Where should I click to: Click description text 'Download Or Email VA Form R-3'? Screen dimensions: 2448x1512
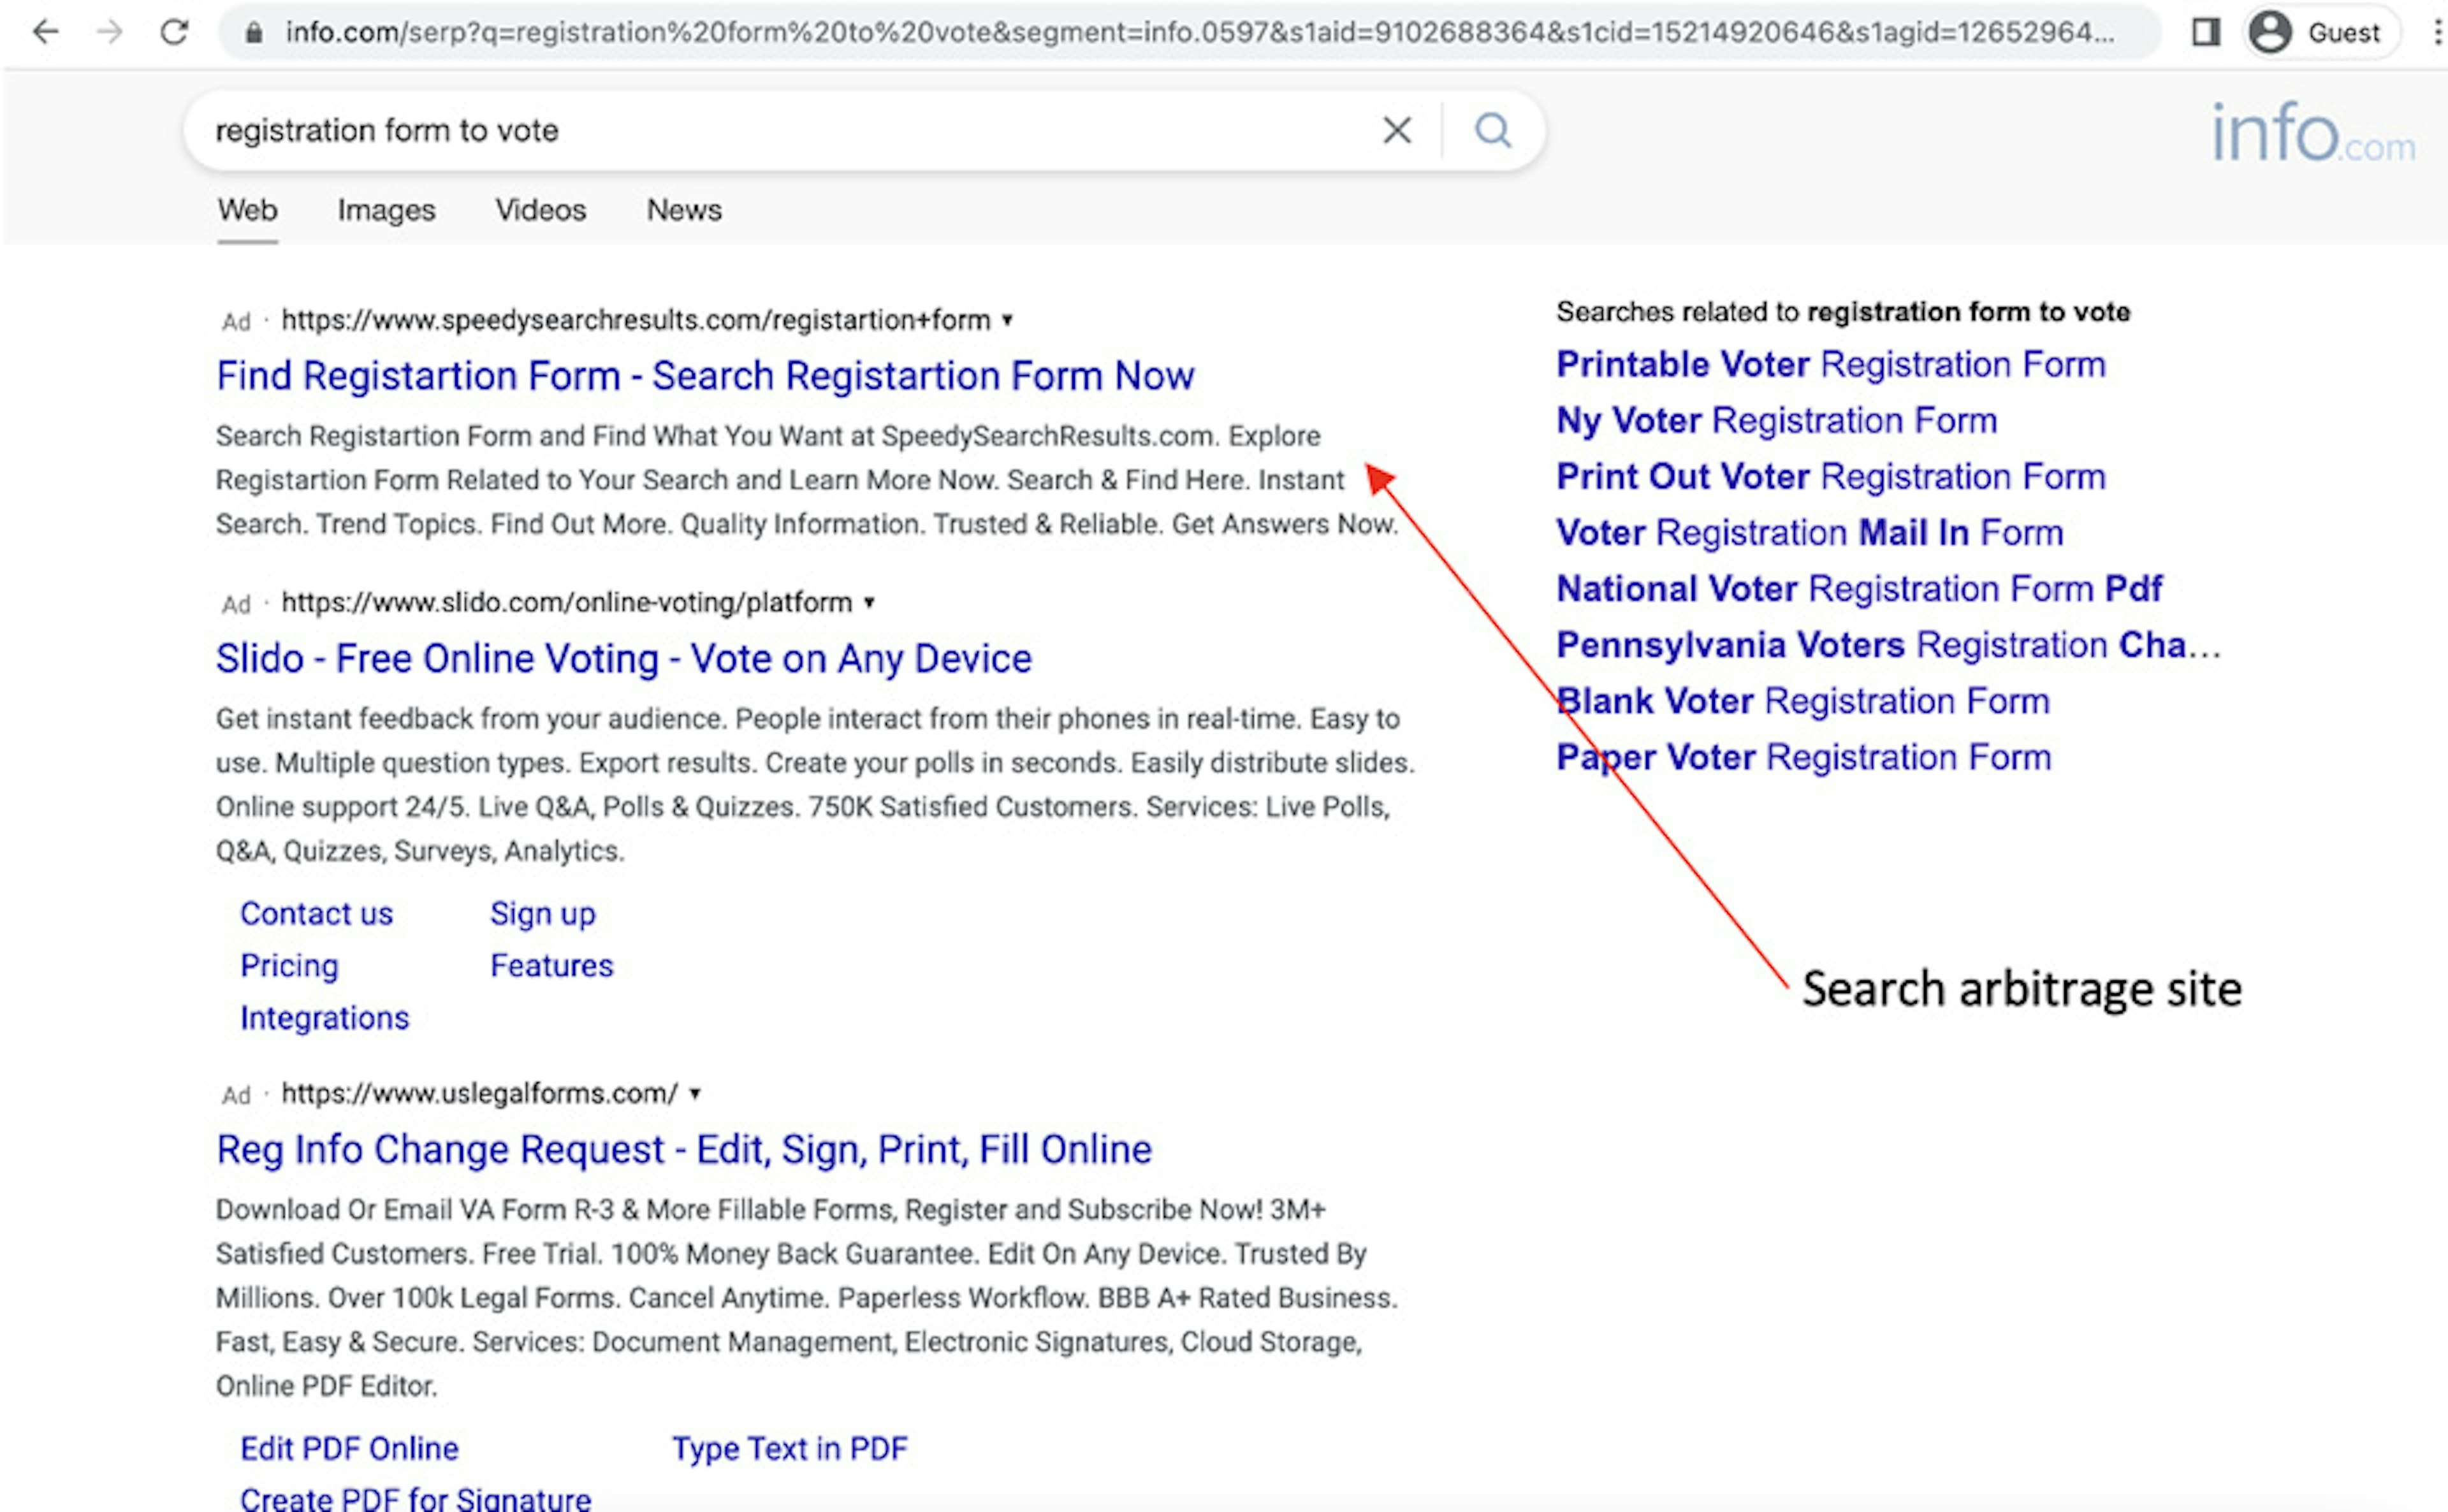tap(806, 1298)
